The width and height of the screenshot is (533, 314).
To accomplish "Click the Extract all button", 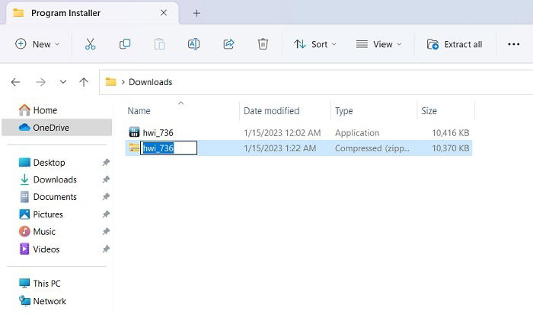I will 454,44.
